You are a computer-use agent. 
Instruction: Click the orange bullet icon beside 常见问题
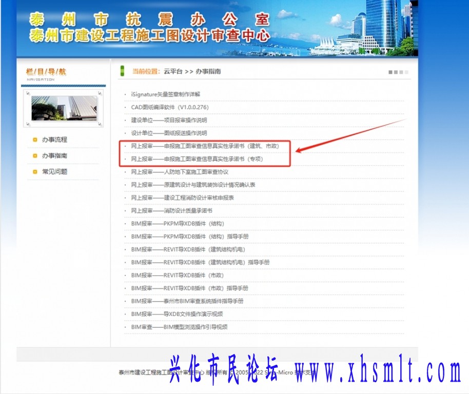[35, 171]
